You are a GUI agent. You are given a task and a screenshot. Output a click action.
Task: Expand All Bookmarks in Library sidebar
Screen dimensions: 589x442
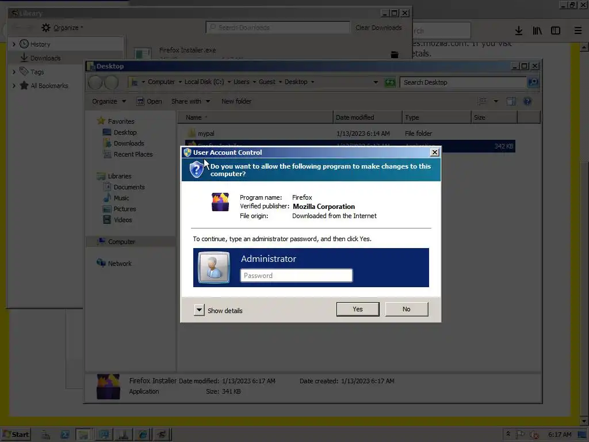tap(14, 86)
